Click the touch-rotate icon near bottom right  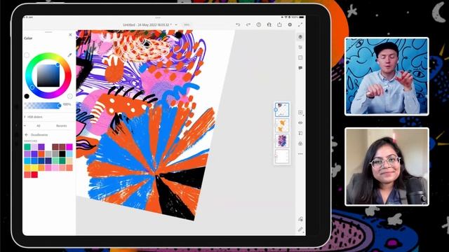(x=300, y=219)
